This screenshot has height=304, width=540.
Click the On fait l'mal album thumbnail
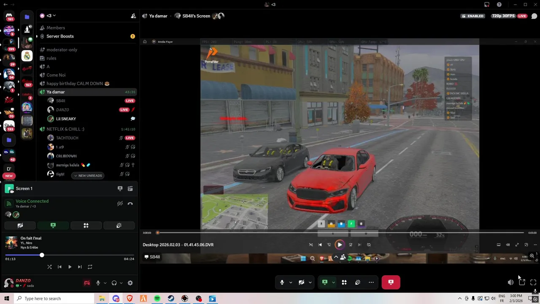tap(11, 243)
